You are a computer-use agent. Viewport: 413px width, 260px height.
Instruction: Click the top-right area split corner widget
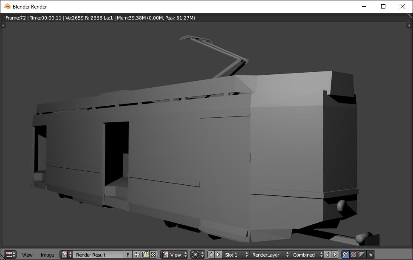pyautogui.click(x=410, y=16)
